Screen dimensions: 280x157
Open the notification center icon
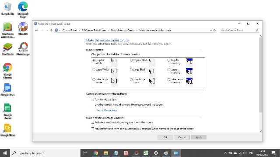(274, 153)
